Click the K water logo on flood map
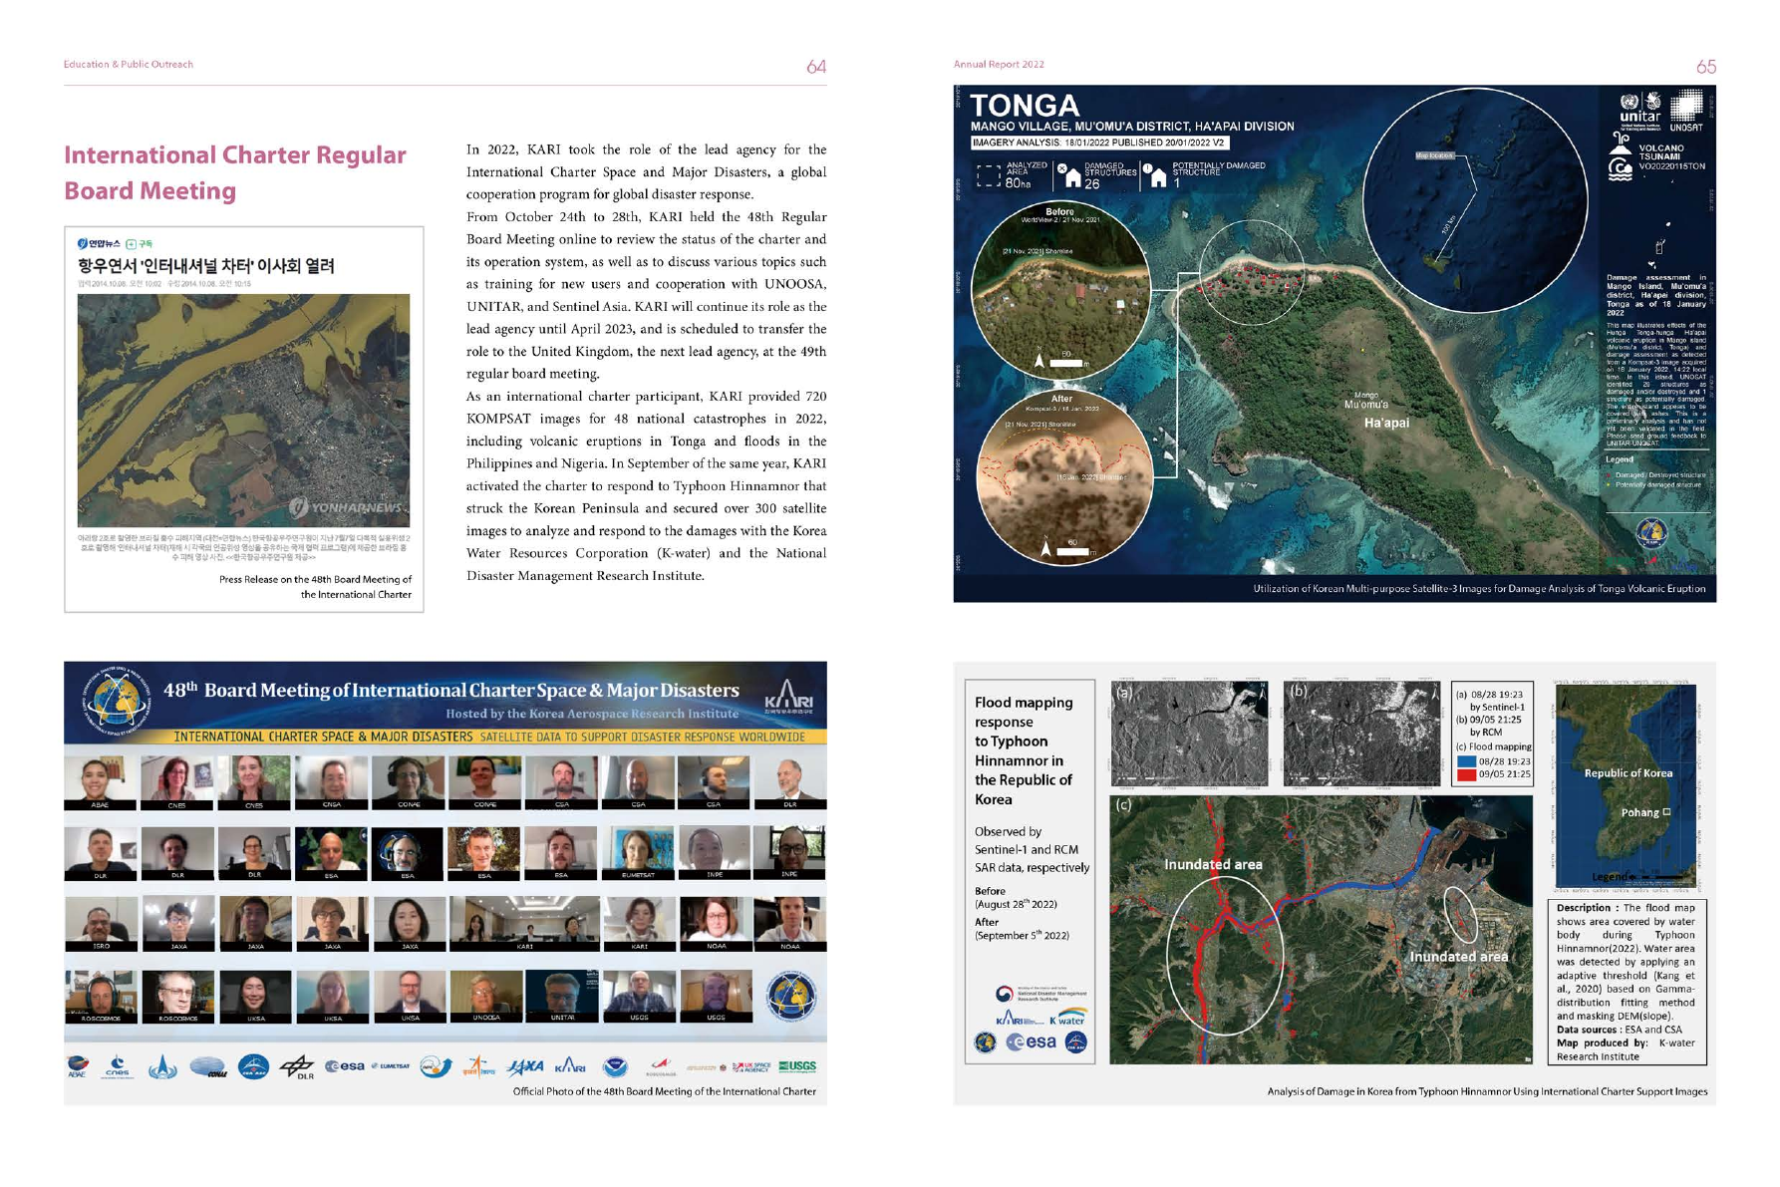Screen dimensions: 1780x1187 1066,1020
